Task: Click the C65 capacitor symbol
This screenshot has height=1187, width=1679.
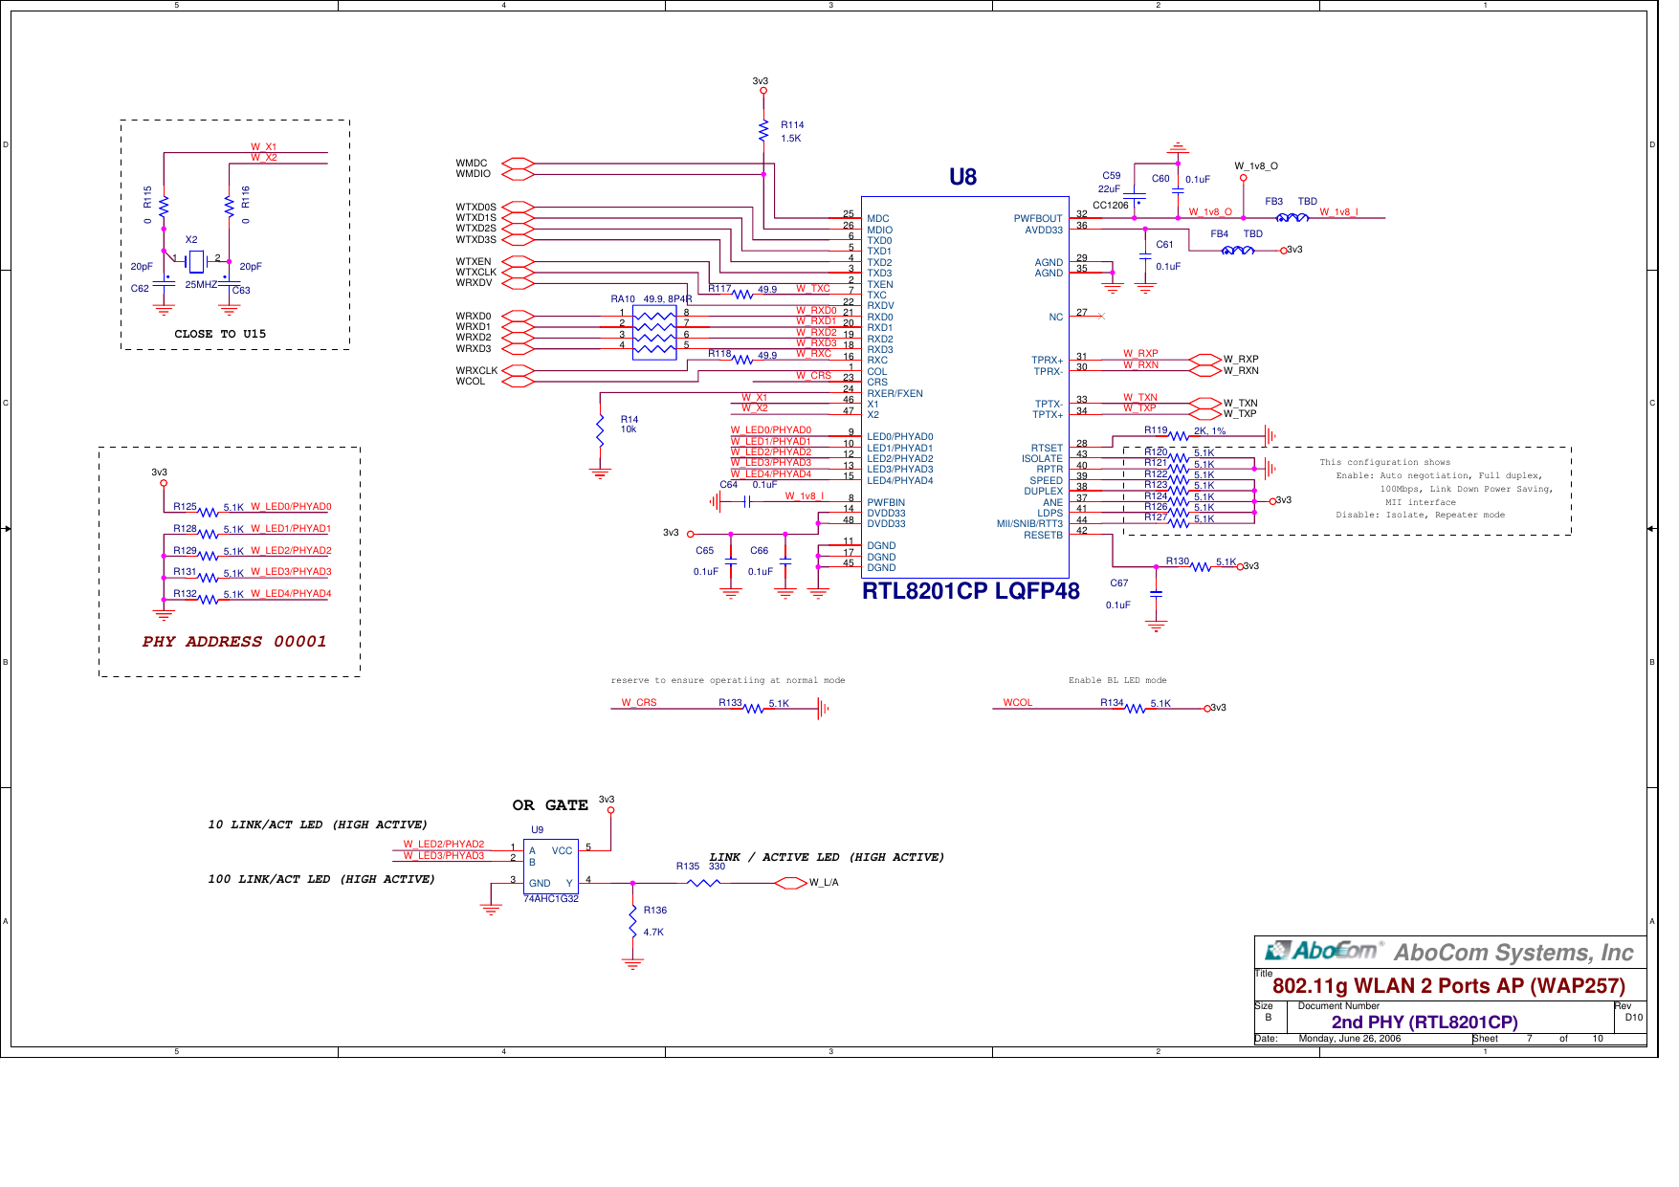Action: pos(731,561)
